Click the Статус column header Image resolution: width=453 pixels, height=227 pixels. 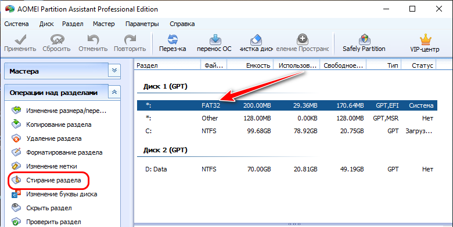[x=419, y=65]
